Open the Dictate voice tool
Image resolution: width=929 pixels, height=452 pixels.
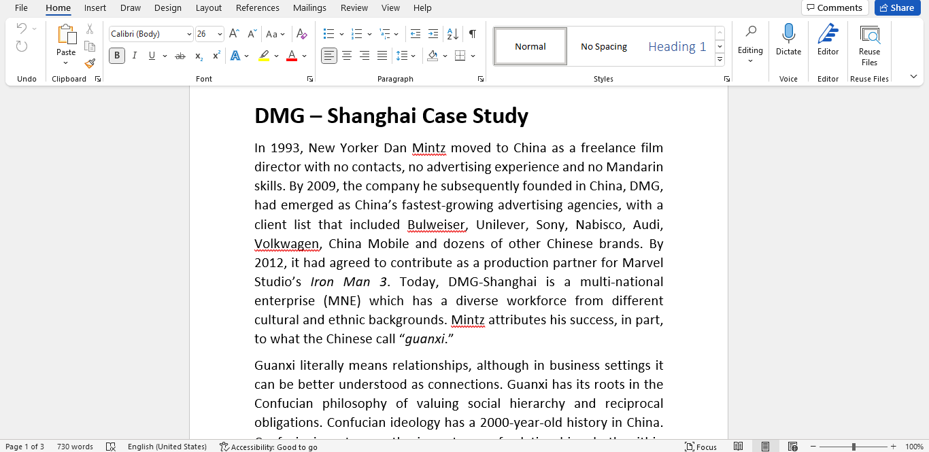click(x=788, y=41)
